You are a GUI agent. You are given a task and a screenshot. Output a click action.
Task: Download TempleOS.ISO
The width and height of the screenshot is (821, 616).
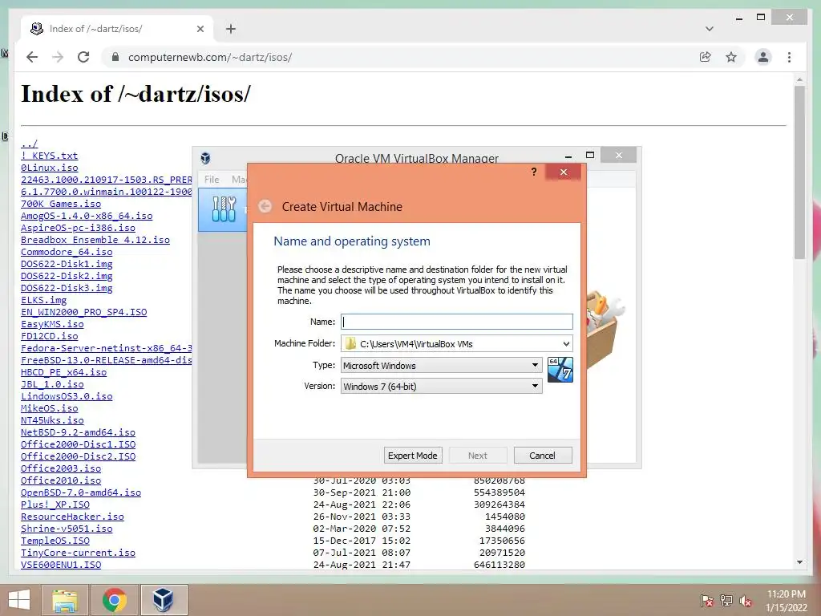[x=55, y=541]
